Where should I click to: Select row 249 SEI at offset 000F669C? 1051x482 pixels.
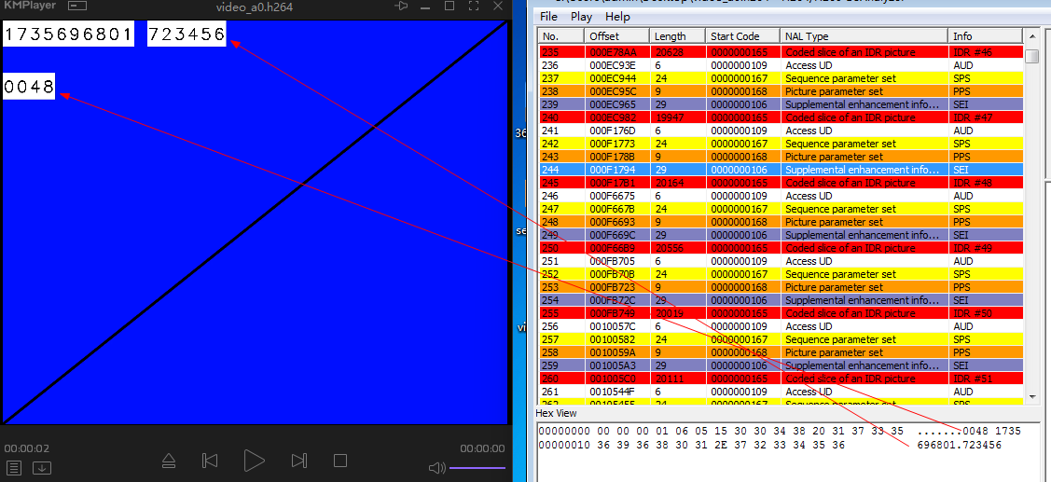(x=781, y=235)
